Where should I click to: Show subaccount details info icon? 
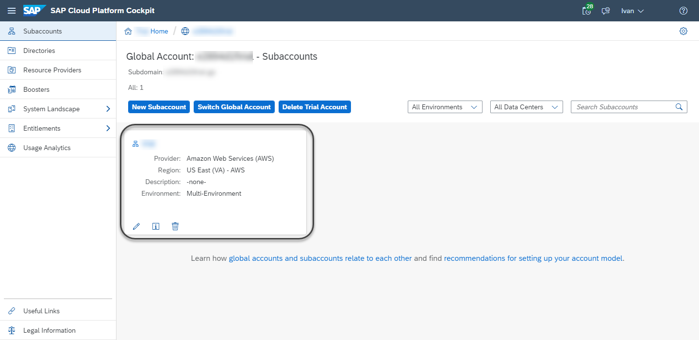pos(156,226)
